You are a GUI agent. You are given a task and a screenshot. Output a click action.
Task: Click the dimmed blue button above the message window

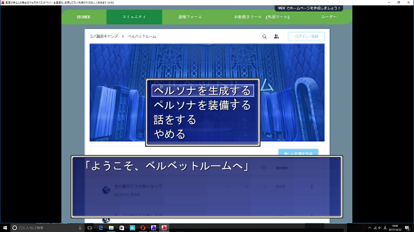[298, 152]
